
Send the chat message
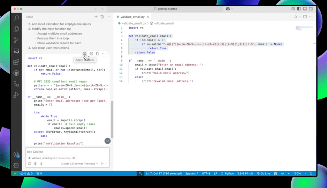coord(103,164)
